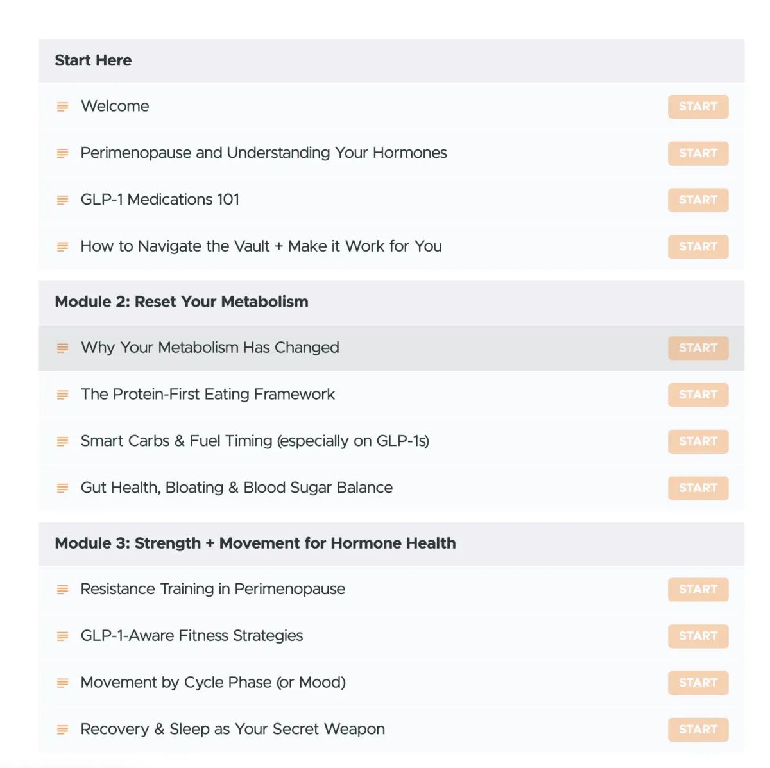Open the Recovery & Sleep as Your Secret Weapon title
770x768 pixels.
233,730
